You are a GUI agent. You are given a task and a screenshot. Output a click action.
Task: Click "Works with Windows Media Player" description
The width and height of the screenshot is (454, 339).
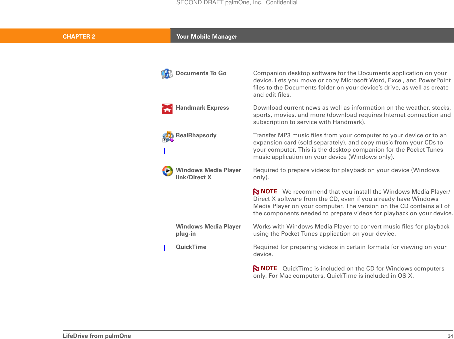(351, 230)
